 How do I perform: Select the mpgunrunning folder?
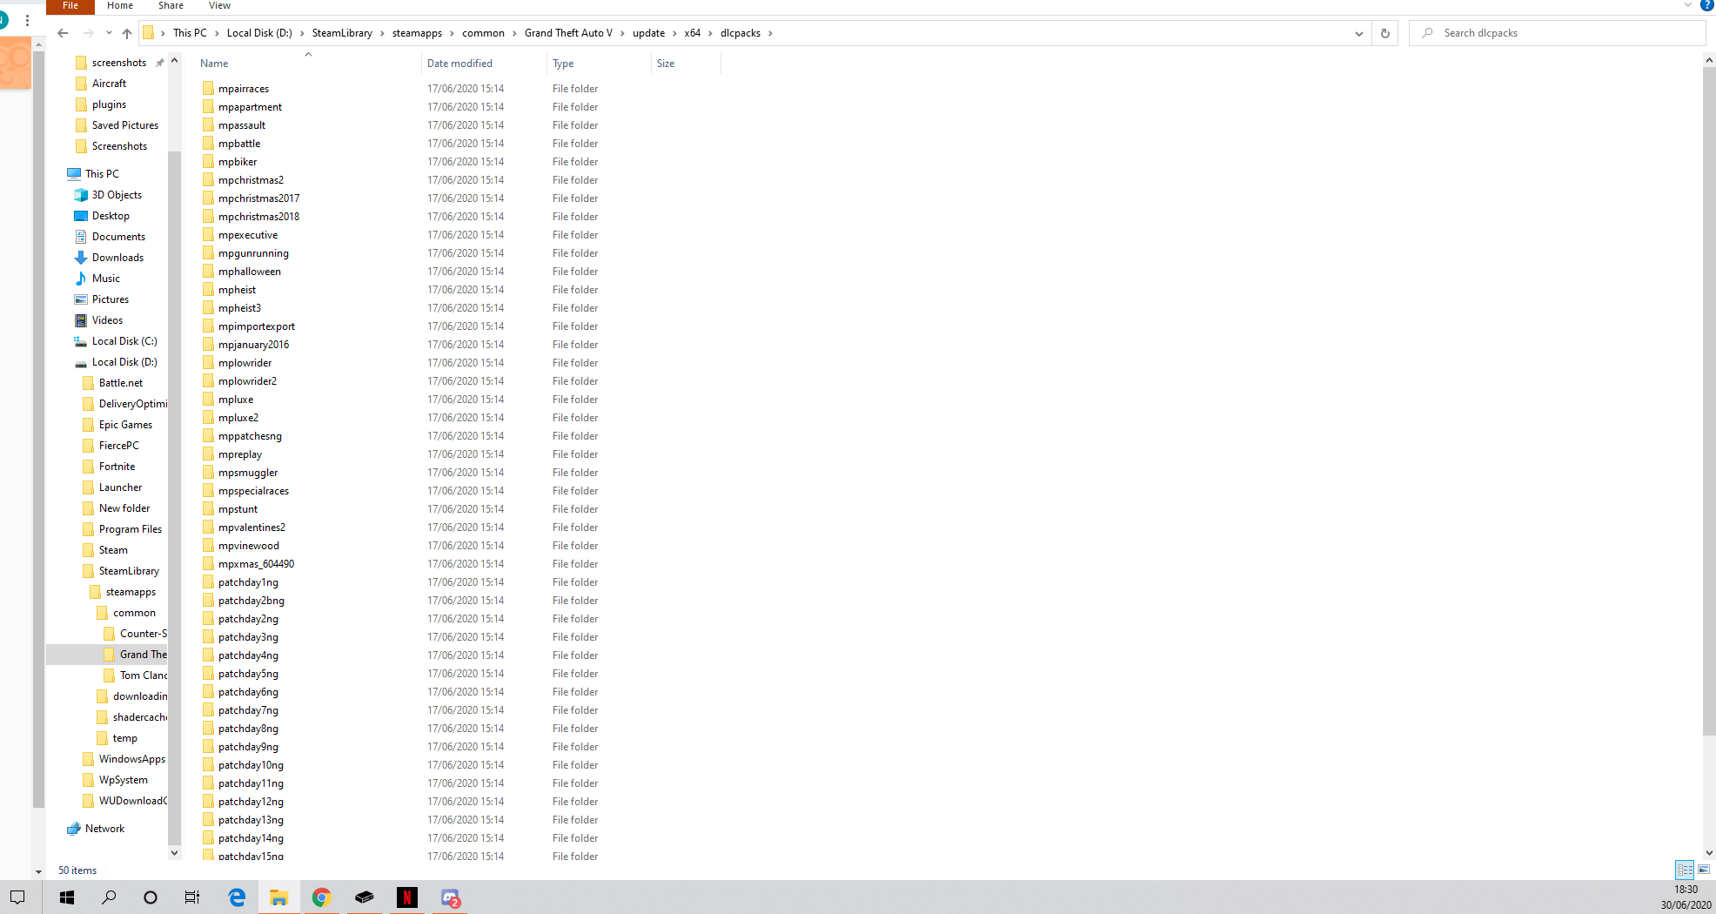(x=253, y=253)
